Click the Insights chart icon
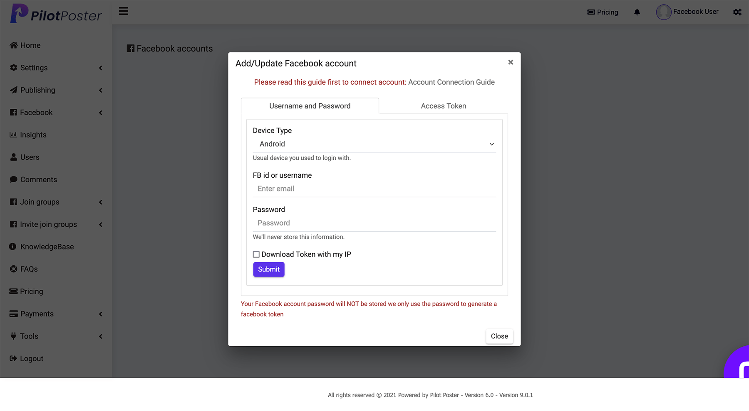The image size is (749, 411). click(13, 135)
